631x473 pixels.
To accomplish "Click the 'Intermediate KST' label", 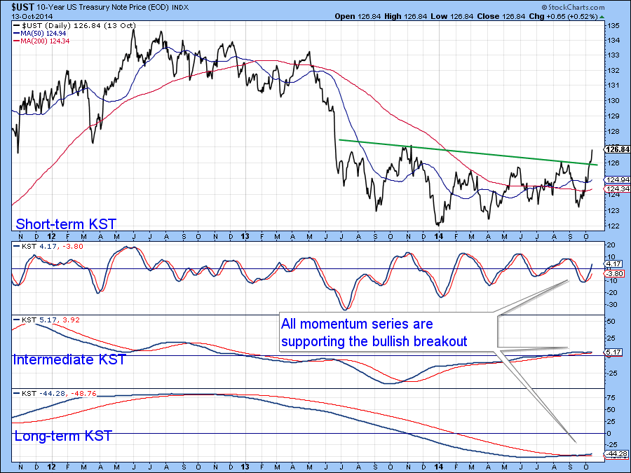I will [x=69, y=359].
